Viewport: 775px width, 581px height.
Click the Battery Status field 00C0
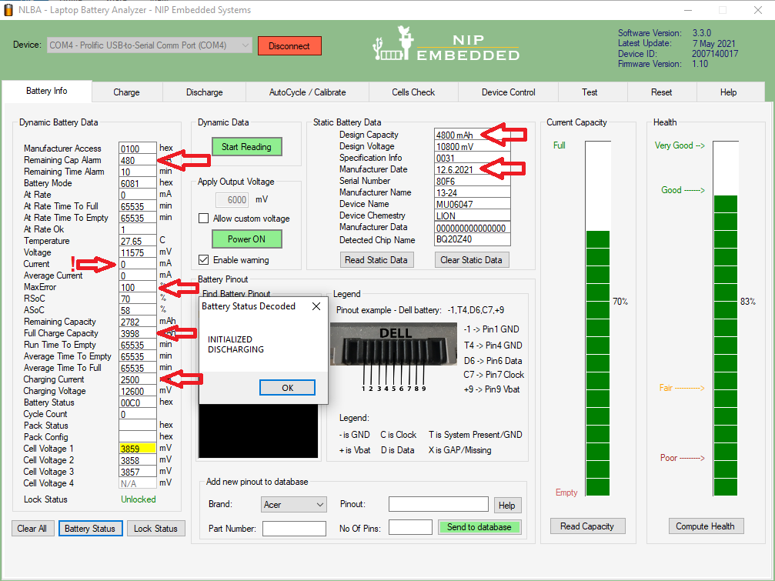click(x=138, y=402)
